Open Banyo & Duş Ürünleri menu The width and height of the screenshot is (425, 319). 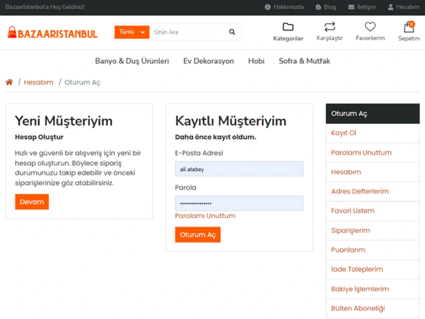132,61
